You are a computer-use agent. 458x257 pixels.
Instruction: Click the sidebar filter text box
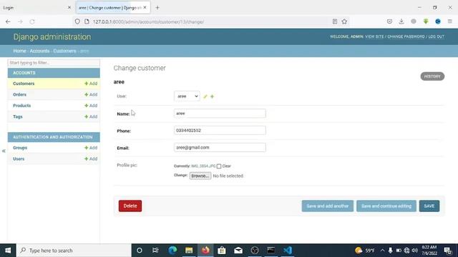tap(54, 63)
